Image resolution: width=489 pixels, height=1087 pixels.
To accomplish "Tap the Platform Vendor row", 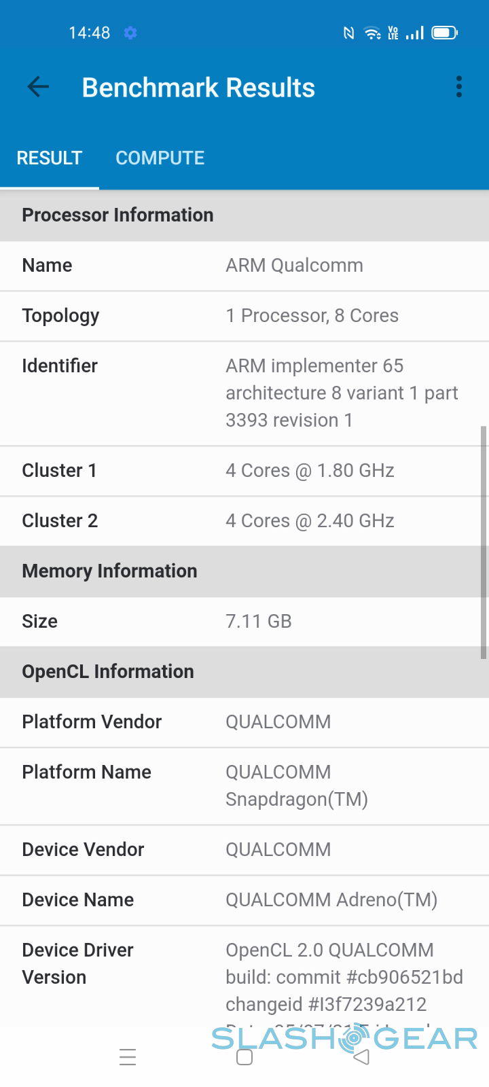I will 244,722.
